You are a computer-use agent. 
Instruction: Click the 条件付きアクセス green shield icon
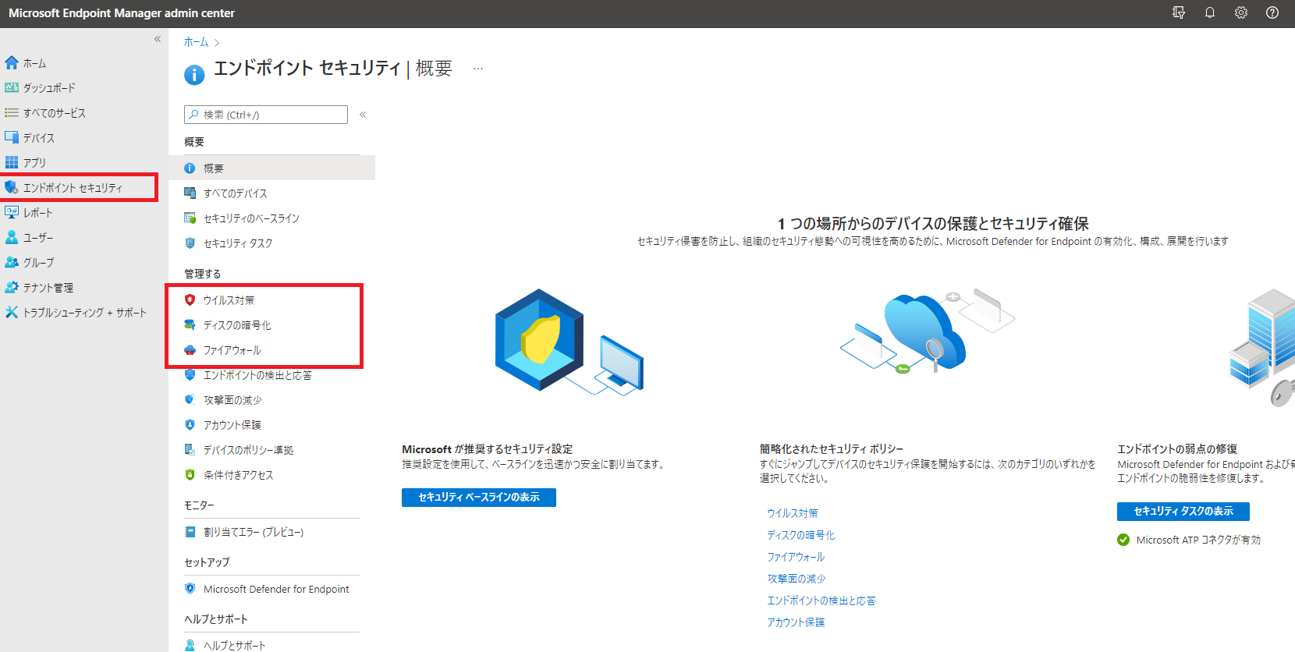(190, 474)
